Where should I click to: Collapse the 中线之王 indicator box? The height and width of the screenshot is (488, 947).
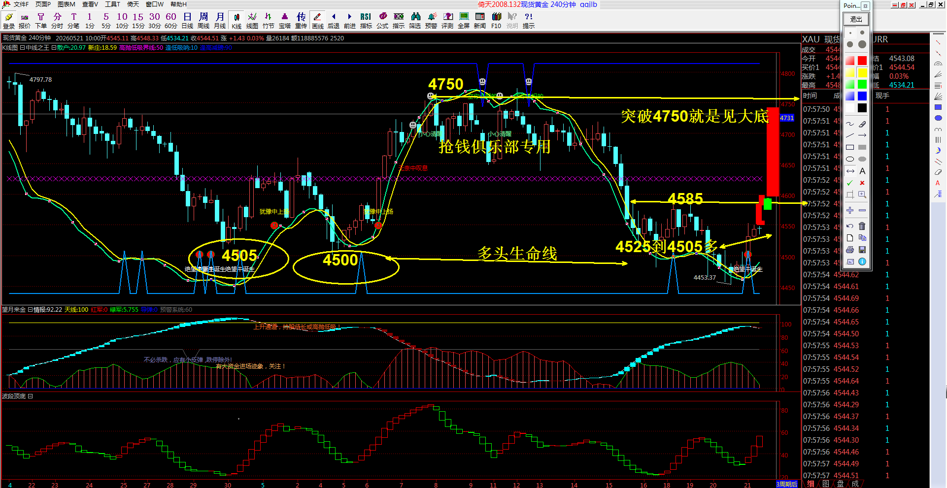pos(22,48)
